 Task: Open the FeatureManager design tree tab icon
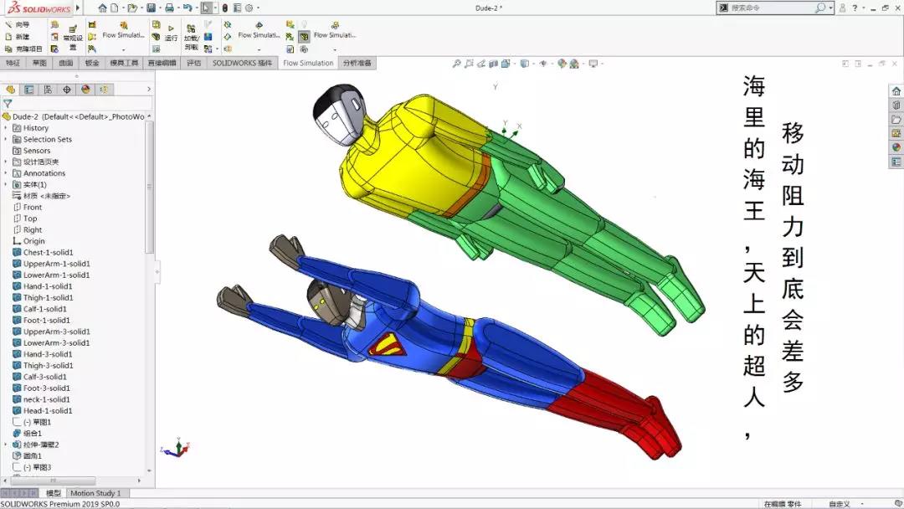[x=11, y=90]
